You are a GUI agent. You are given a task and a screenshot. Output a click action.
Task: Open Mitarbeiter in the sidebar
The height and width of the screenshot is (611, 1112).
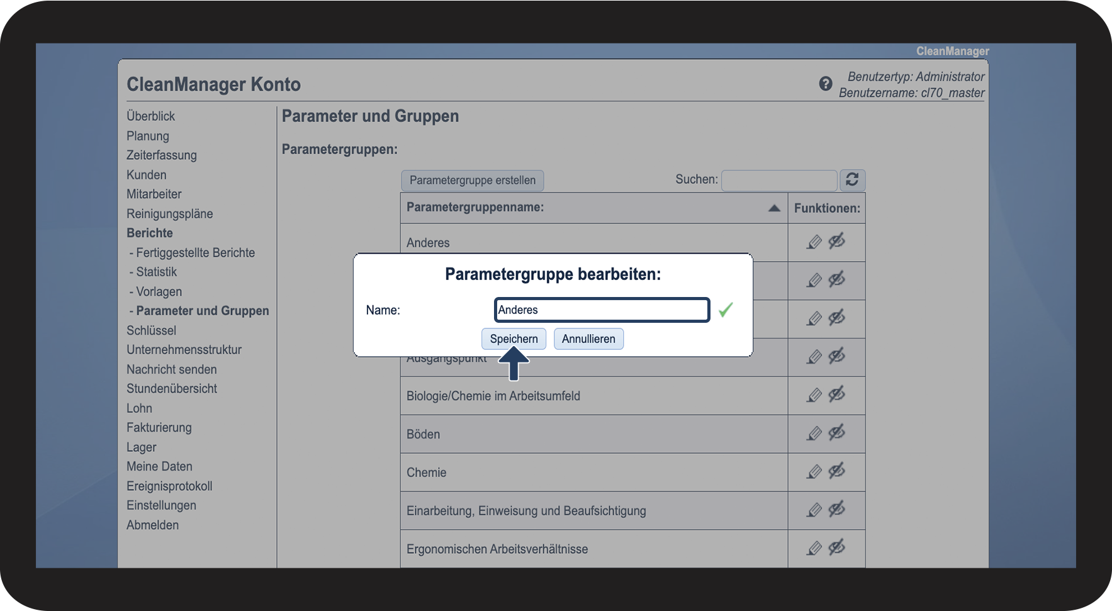point(154,194)
